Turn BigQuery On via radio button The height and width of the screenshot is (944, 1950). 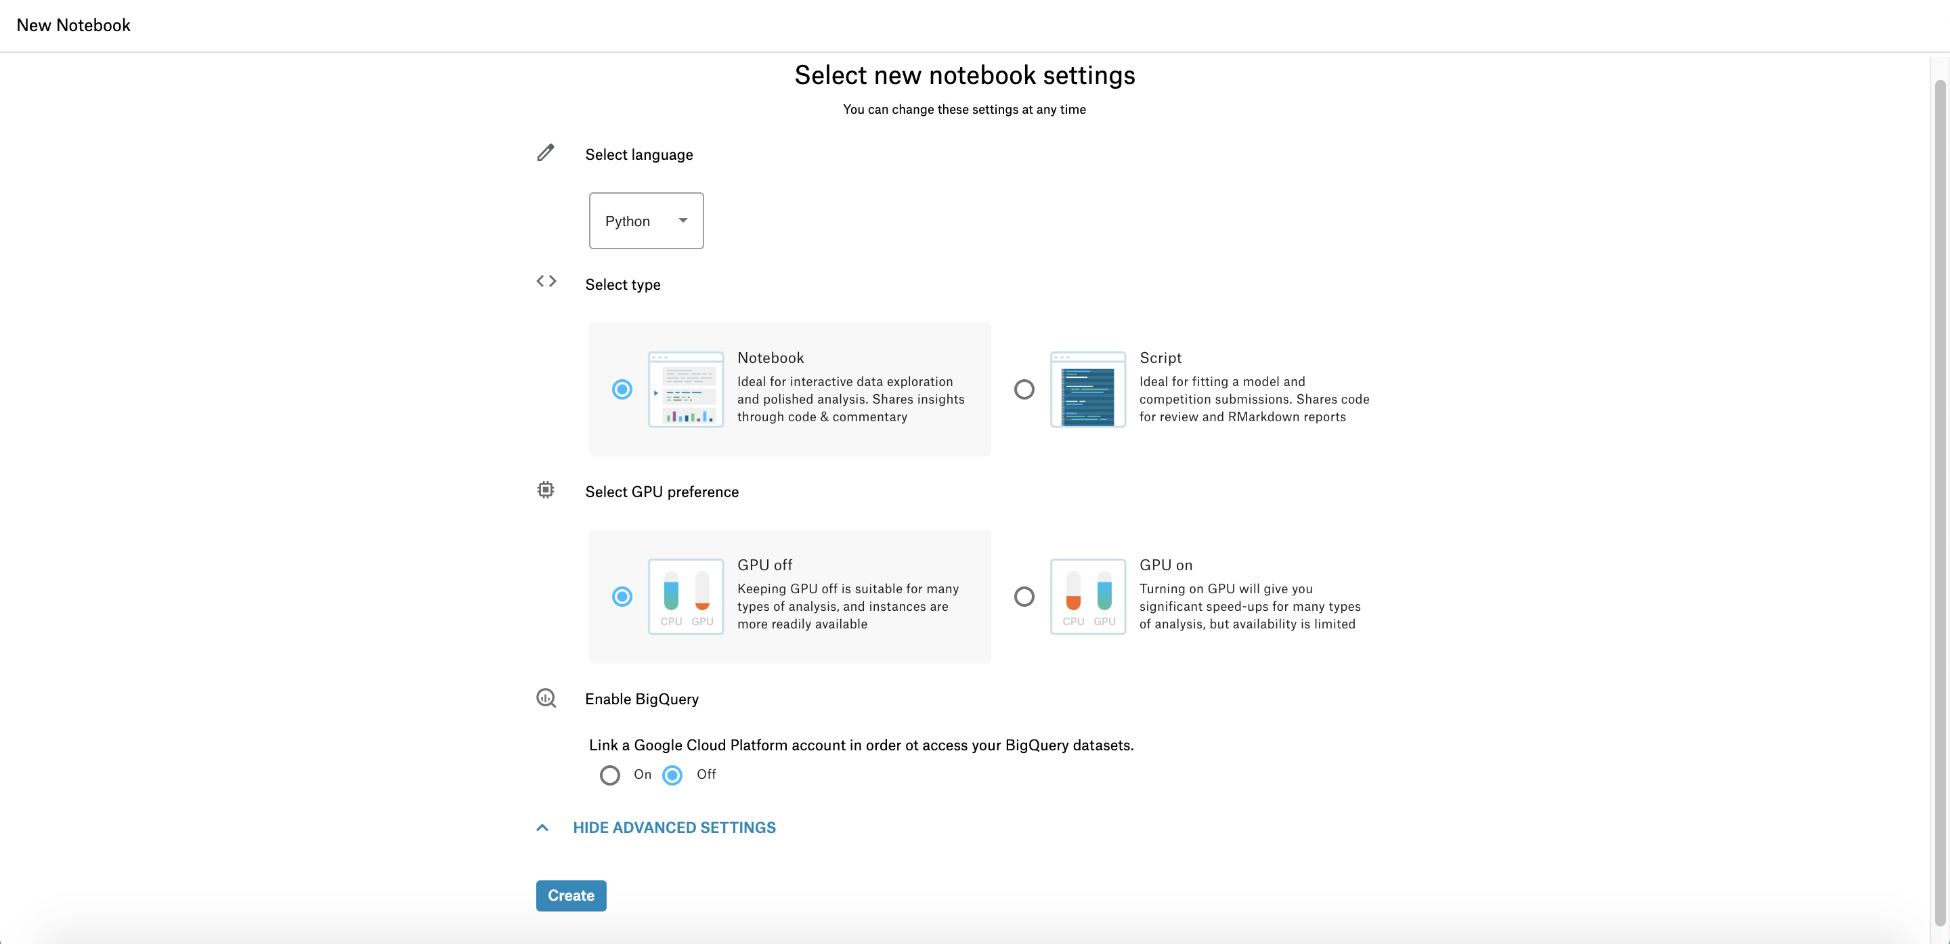[609, 775]
